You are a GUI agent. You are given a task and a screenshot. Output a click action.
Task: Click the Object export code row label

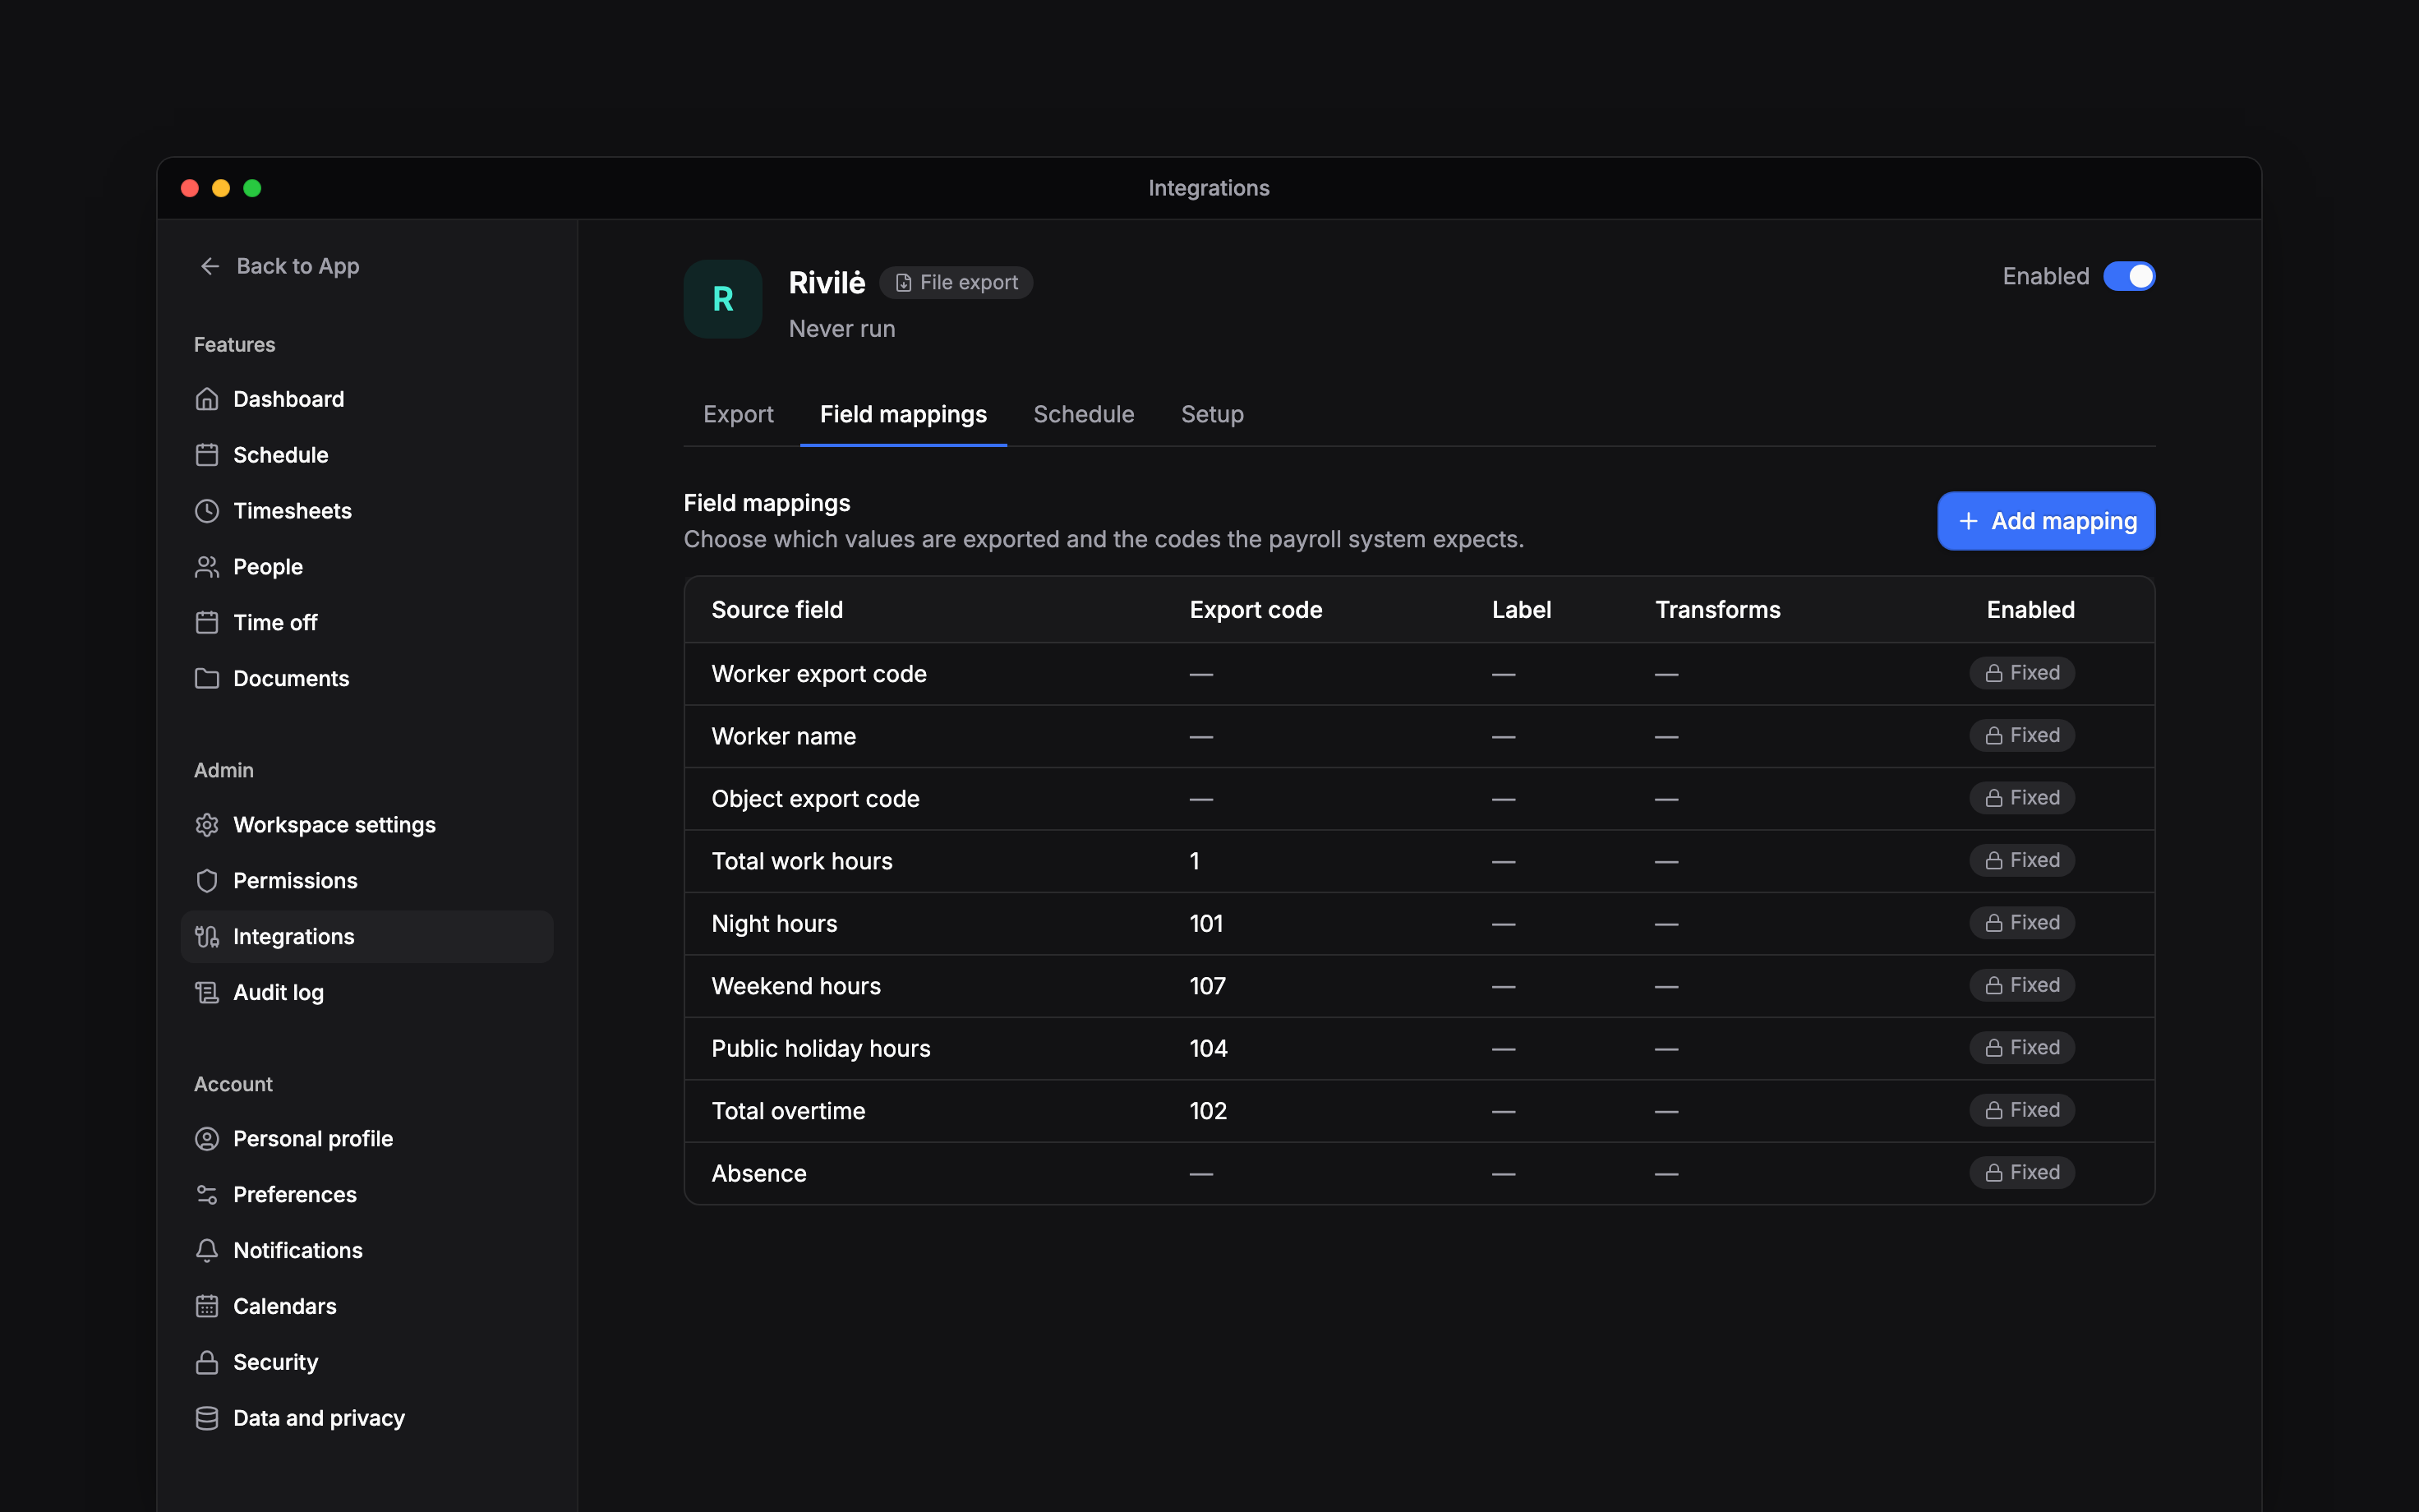pos(816,799)
